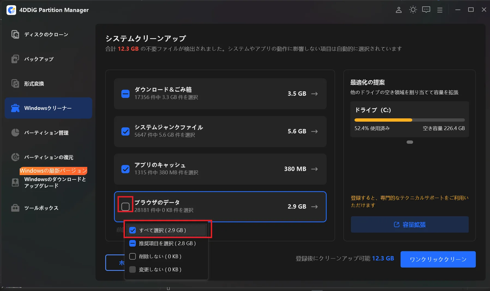This screenshot has height=291, width=490.
Task: Click the パーティション管理 pie icon
Action: point(15,133)
